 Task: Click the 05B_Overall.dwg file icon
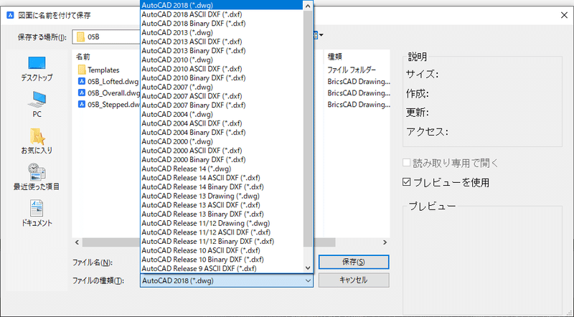[82, 93]
